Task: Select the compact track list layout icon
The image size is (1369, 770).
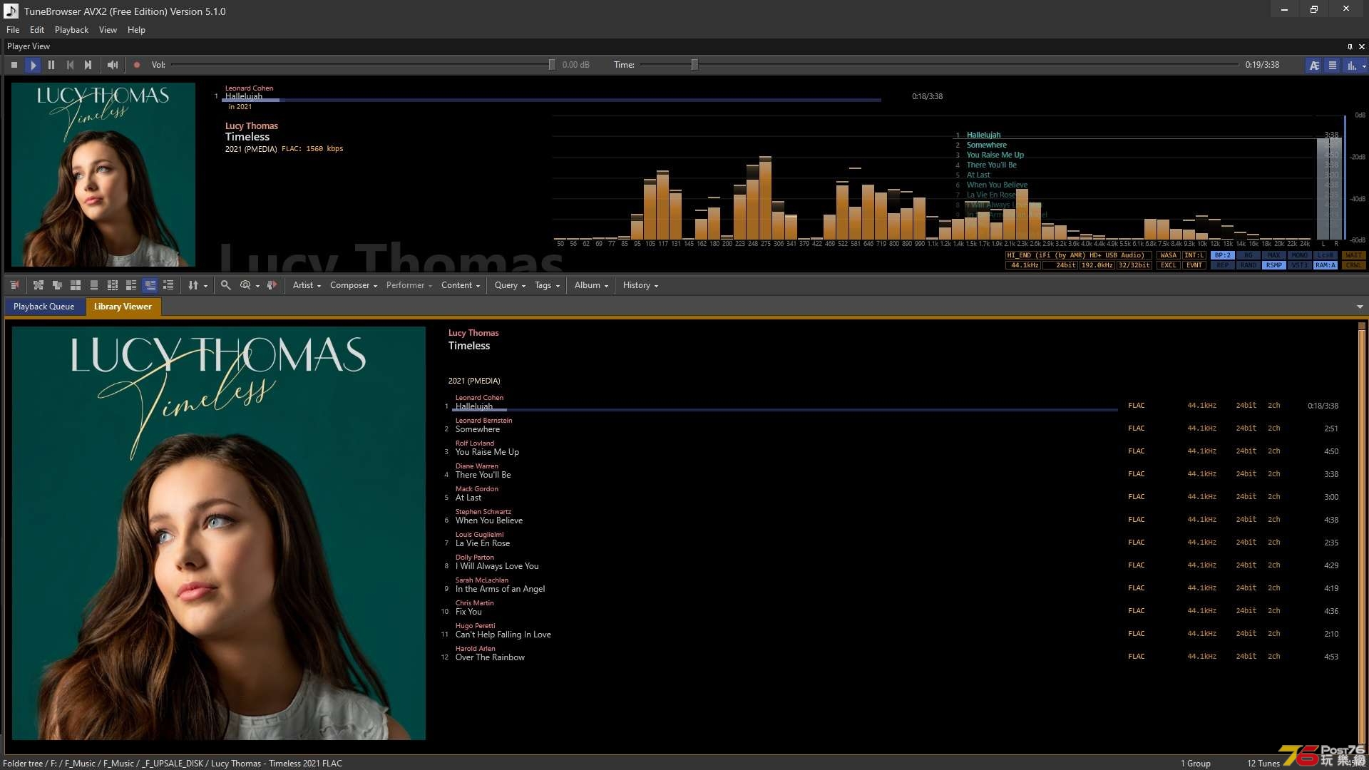Action: click(168, 285)
